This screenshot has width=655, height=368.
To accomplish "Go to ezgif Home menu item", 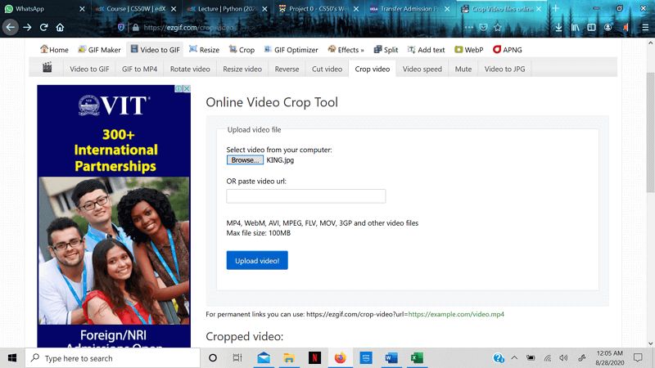I will (54, 50).
